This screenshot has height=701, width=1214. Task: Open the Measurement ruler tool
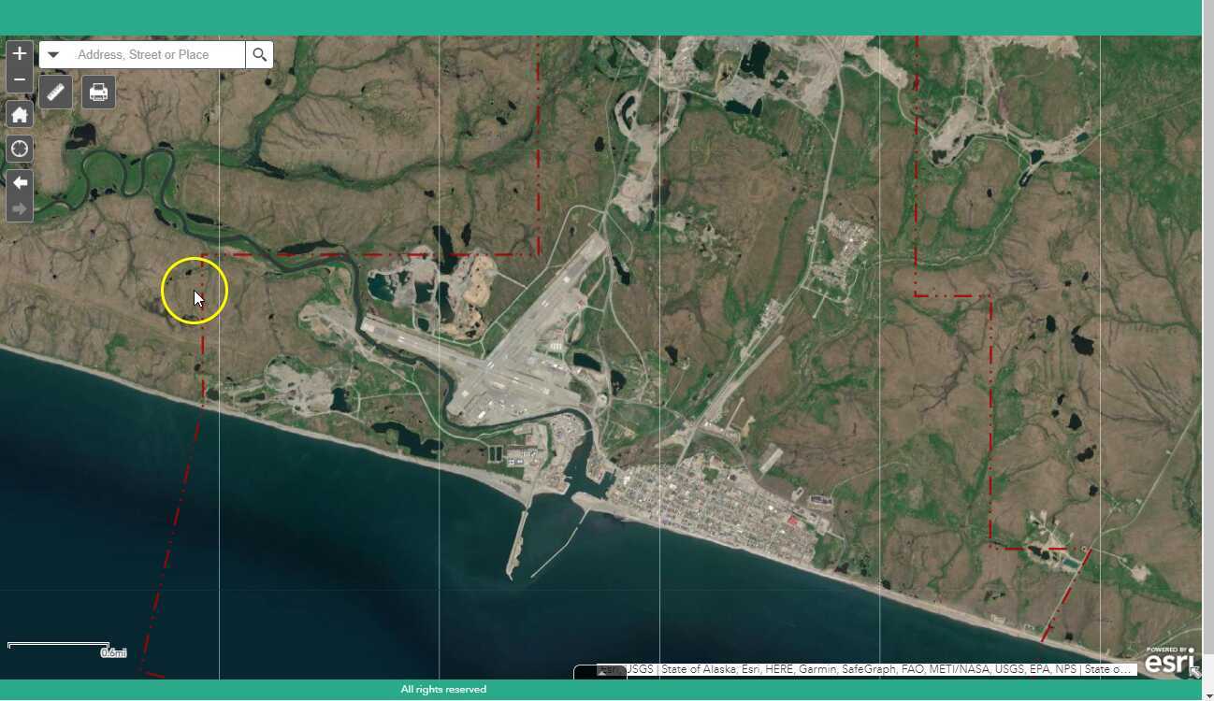coord(56,92)
